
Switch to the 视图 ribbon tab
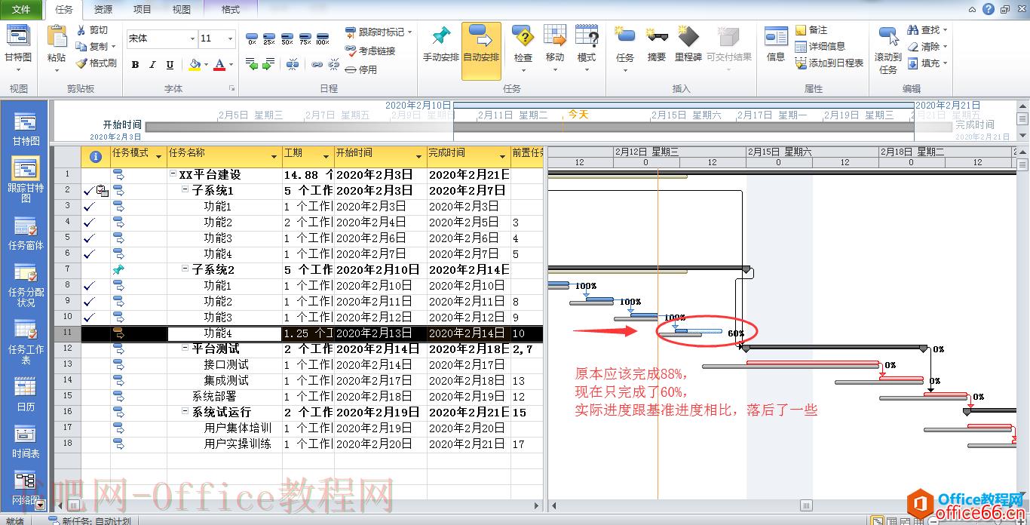[x=181, y=10]
